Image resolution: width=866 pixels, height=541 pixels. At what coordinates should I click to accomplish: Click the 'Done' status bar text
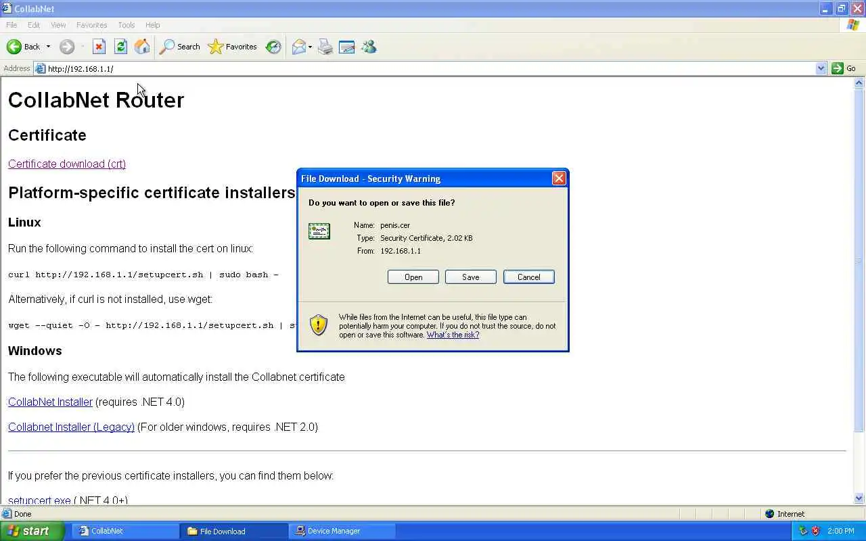pyautogui.click(x=23, y=514)
